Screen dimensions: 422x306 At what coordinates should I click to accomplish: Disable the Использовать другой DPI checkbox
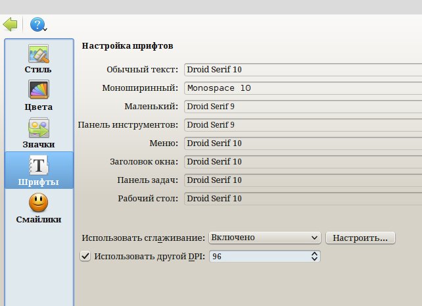pos(85,257)
